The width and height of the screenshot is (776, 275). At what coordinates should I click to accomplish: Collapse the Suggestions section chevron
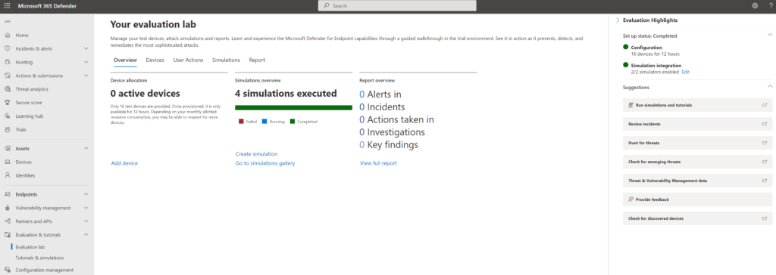[x=770, y=86]
